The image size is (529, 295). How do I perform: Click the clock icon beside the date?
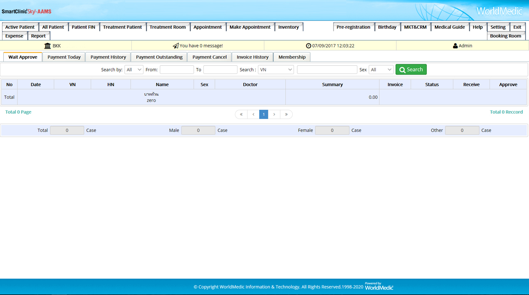point(309,46)
